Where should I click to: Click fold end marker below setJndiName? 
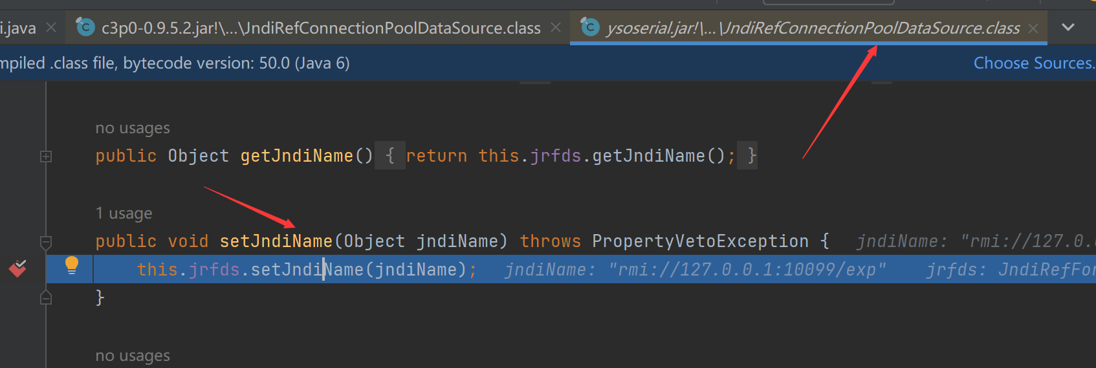coord(46,298)
